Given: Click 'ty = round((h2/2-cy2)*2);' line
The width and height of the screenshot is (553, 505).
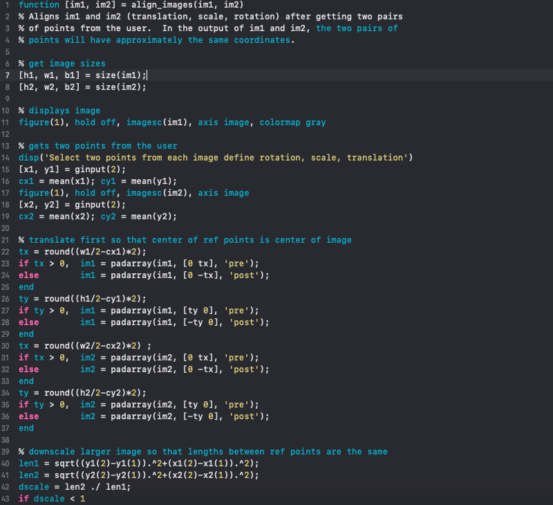Looking at the screenshot, I should (x=82, y=393).
